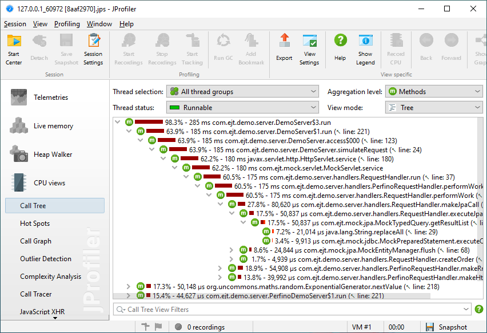Click the Export toolbar icon

coord(284,41)
